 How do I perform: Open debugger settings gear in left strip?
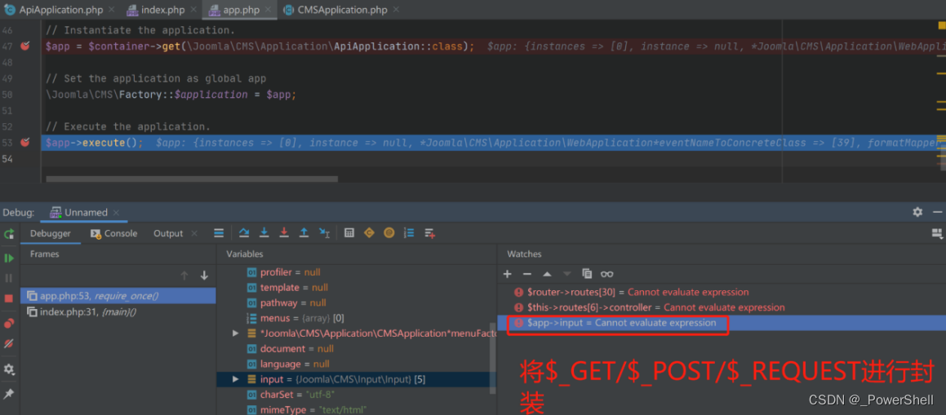tap(9, 369)
